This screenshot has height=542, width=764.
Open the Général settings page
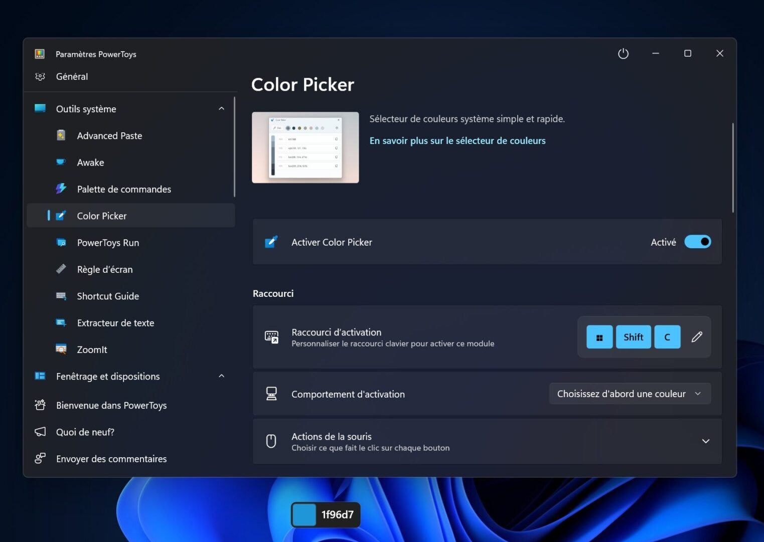pos(131,76)
